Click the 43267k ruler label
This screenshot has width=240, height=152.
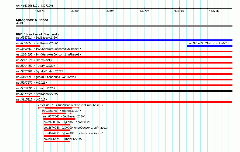point(40,11)
